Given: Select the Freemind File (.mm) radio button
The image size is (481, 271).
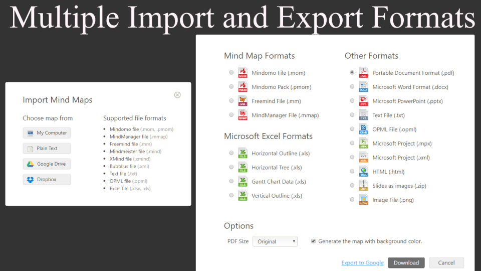Looking at the screenshot, I should 231,101.
